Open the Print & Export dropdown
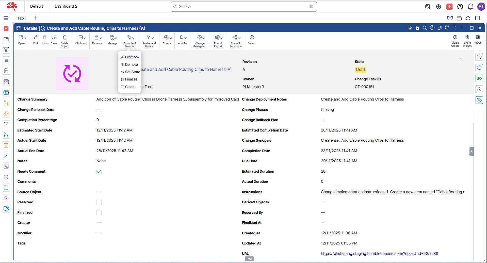Screen dimensions: 487x263 click(218, 38)
